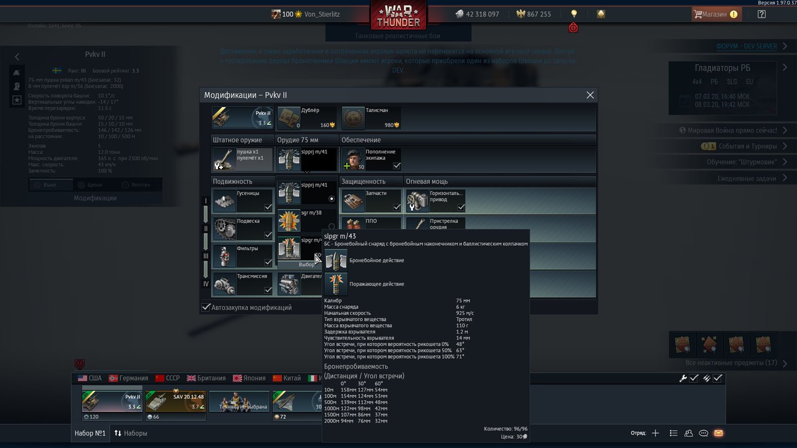The image size is (797, 448).
Task: Click the Пополнение экипажа crew icon
Action: 352,159
